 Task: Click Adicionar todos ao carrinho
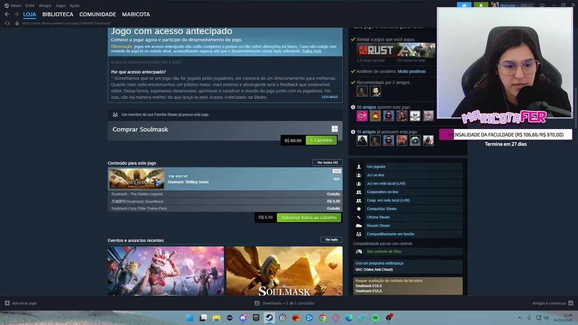[309, 218]
